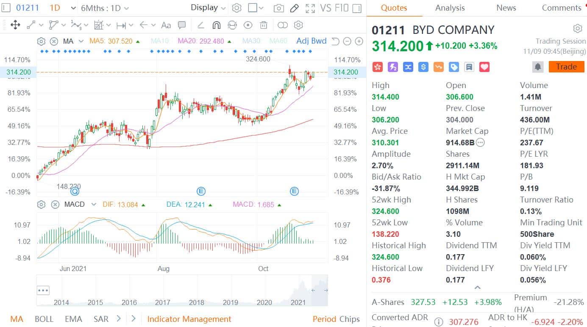587x327 pixels.
Task: Switch to the Analysis tab
Action: [x=450, y=8]
